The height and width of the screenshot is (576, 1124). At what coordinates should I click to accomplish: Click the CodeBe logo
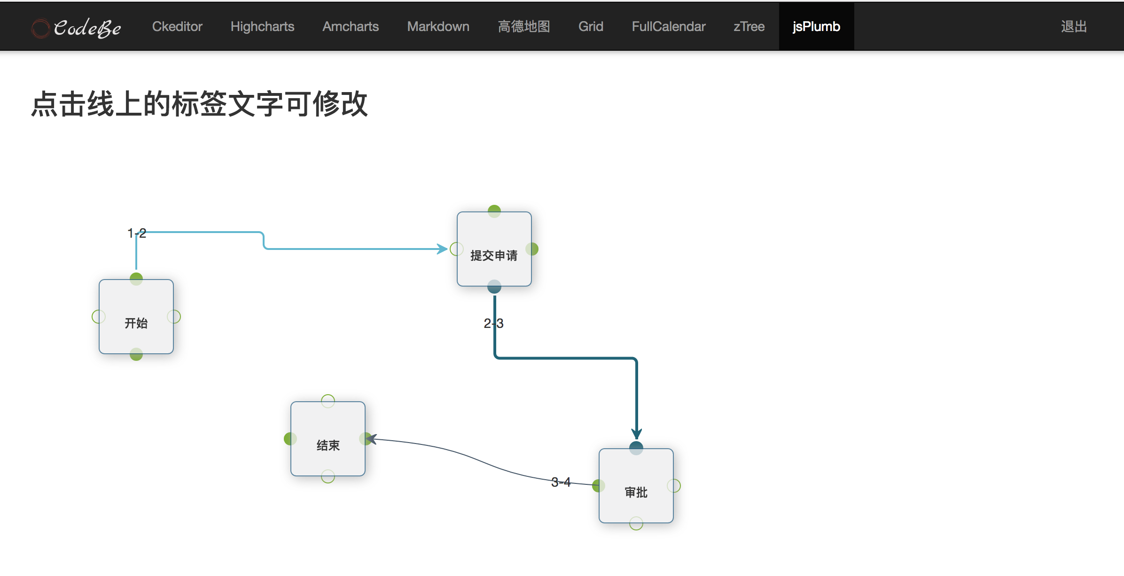(x=76, y=27)
